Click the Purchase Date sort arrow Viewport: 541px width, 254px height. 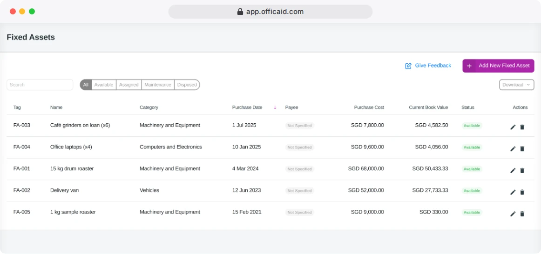[275, 107]
